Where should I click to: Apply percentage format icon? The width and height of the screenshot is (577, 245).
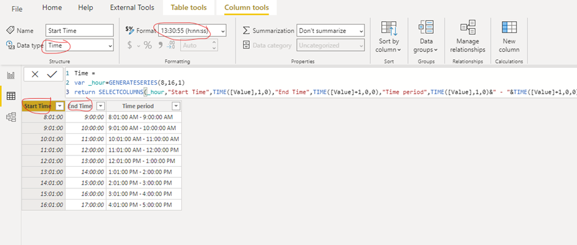click(148, 45)
